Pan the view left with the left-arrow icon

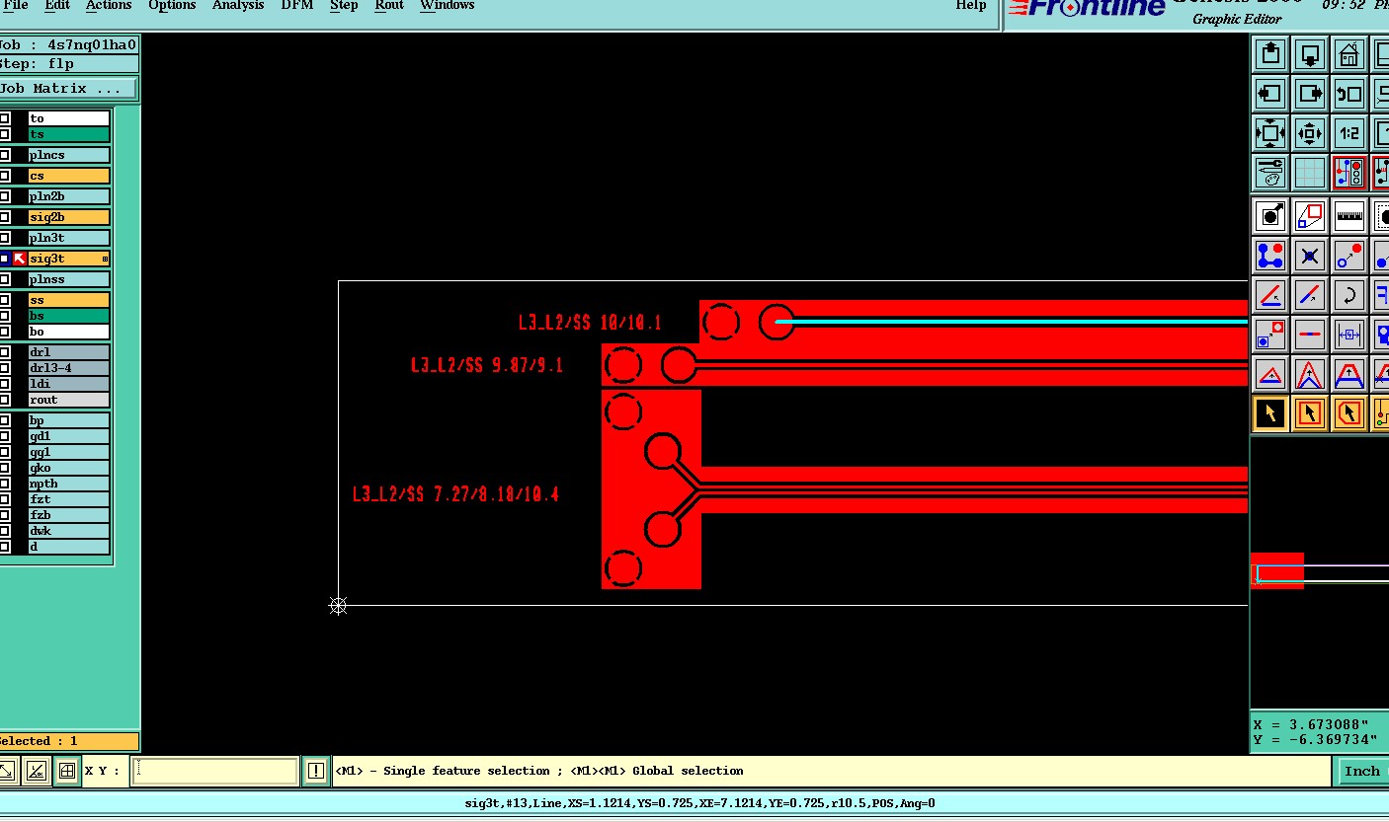tap(1270, 94)
